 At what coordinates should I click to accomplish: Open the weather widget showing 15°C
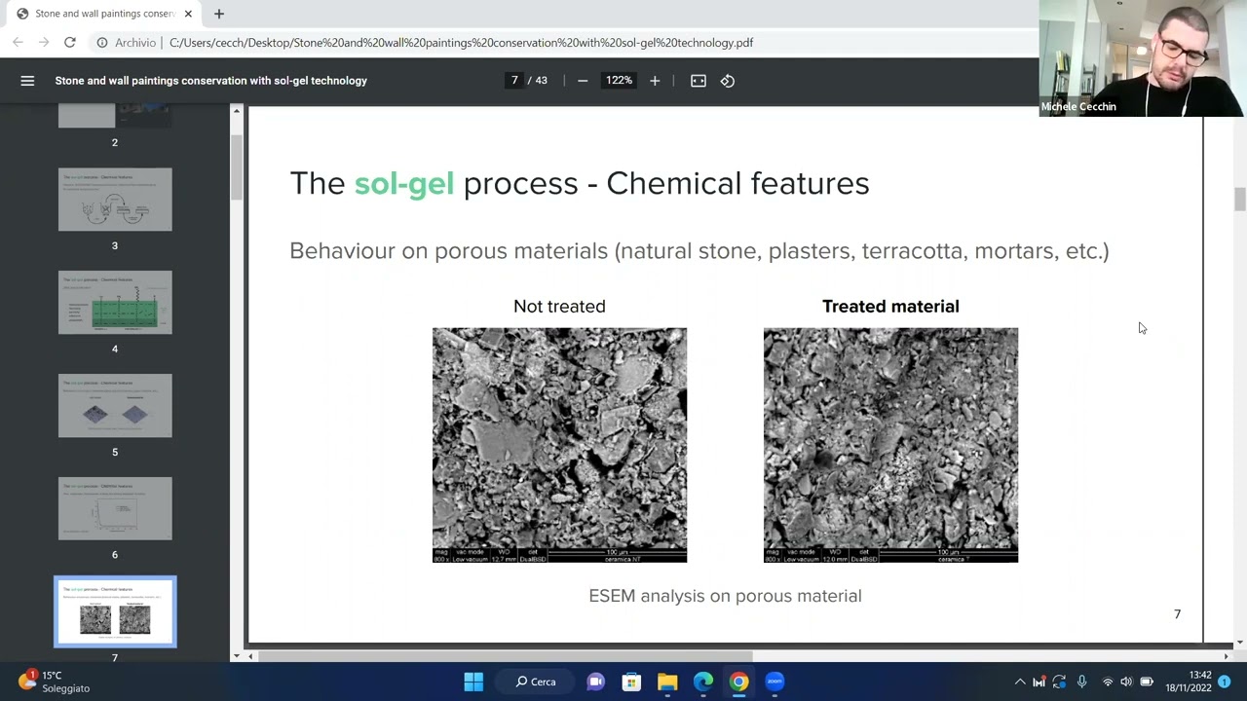pos(55,682)
